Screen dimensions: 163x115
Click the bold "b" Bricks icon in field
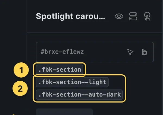pyautogui.click(x=145, y=52)
